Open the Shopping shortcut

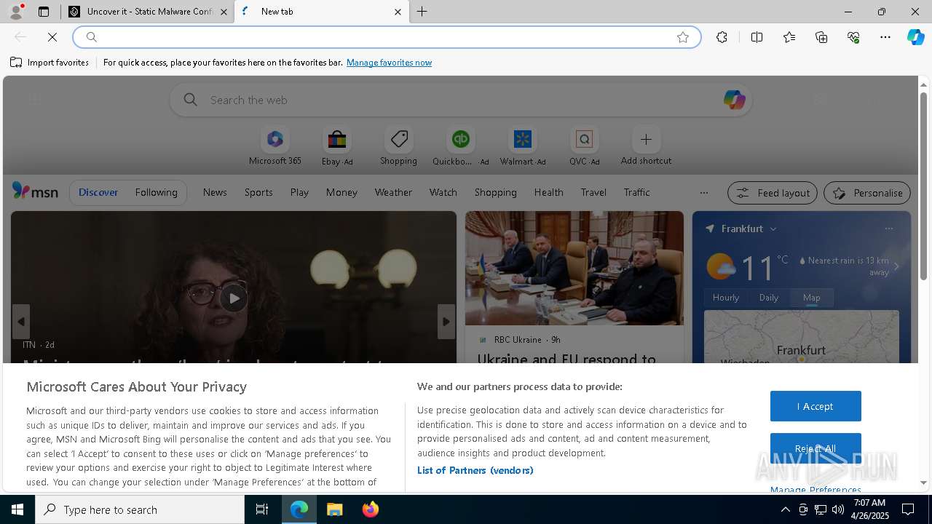(398, 146)
